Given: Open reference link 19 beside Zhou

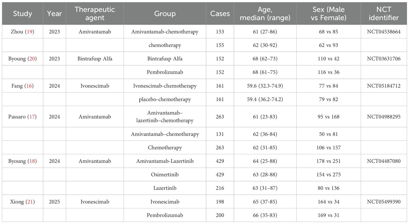Looking at the screenshot, I should [x=29, y=32].
